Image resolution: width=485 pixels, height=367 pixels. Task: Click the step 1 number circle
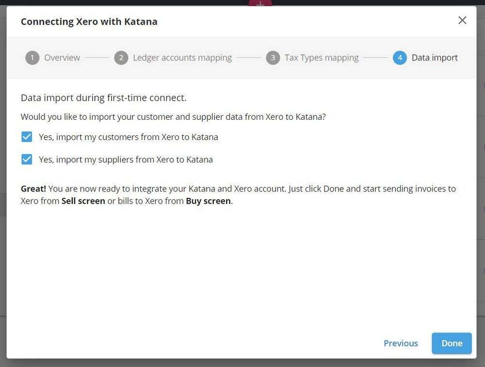point(32,58)
